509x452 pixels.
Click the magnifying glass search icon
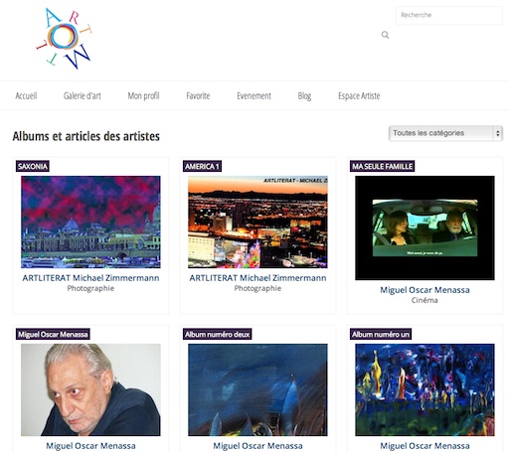coord(385,35)
